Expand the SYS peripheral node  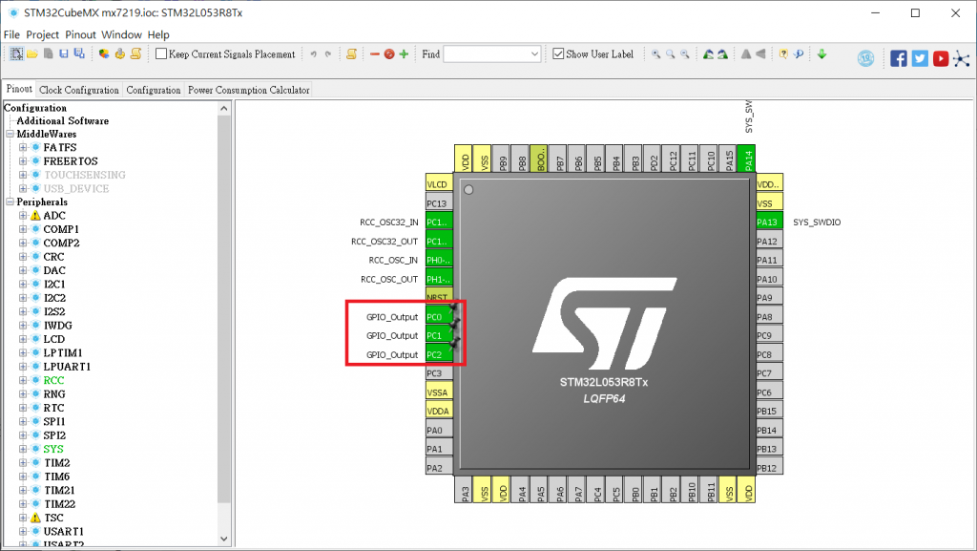click(x=23, y=449)
